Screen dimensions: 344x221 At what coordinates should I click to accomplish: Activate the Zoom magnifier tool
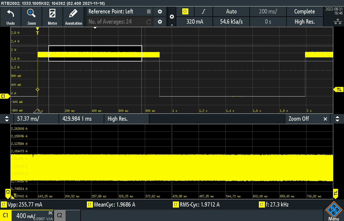pos(31,13)
